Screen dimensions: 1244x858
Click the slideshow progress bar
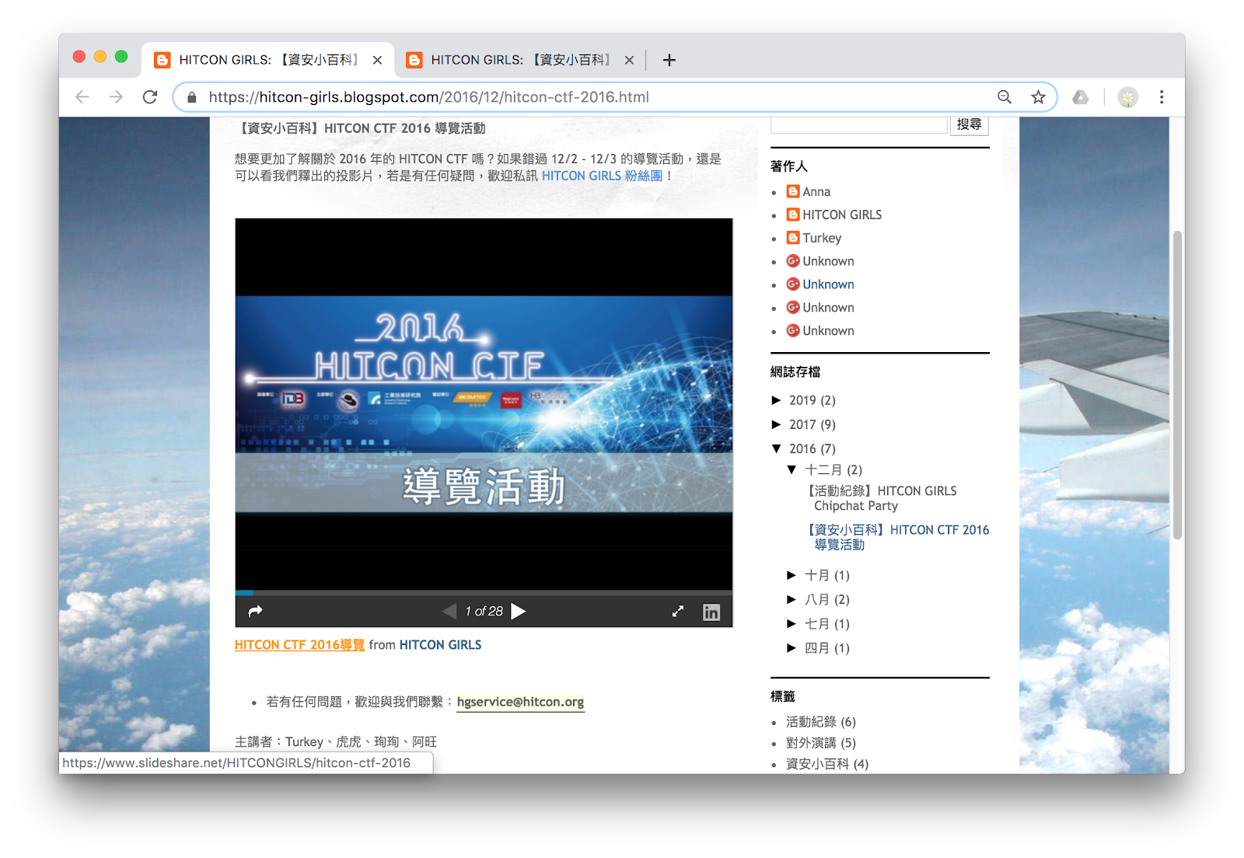tap(484, 593)
